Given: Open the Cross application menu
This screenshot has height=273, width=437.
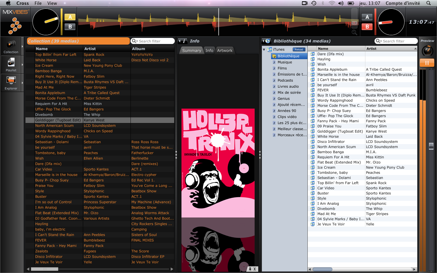Looking at the screenshot, I should (x=22, y=3).
